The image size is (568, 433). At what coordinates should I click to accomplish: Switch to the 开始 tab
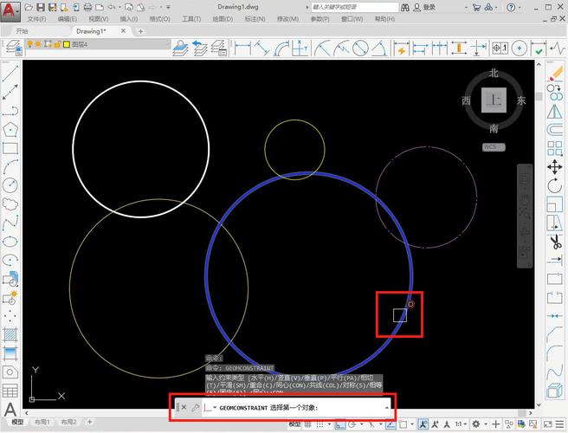[22, 31]
